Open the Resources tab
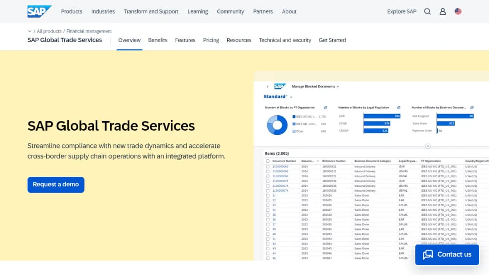This screenshot has height=275, width=489. (x=239, y=40)
